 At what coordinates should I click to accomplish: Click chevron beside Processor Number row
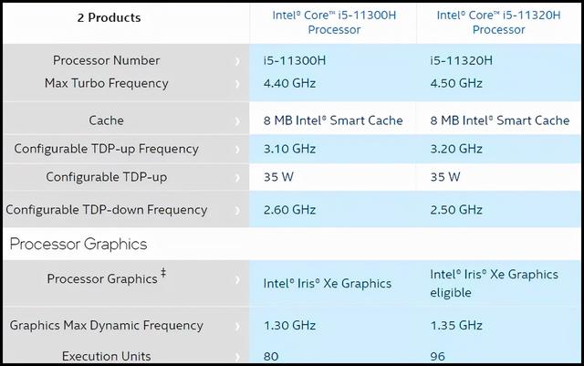(x=237, y=61)
